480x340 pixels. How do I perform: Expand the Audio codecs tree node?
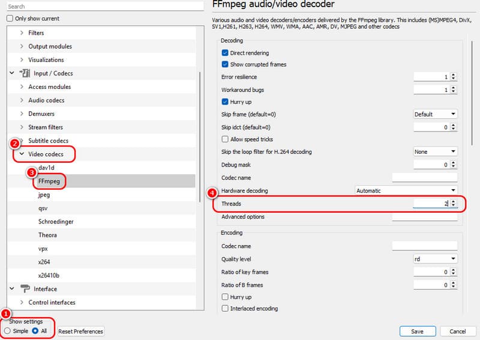tap(22, 100)
